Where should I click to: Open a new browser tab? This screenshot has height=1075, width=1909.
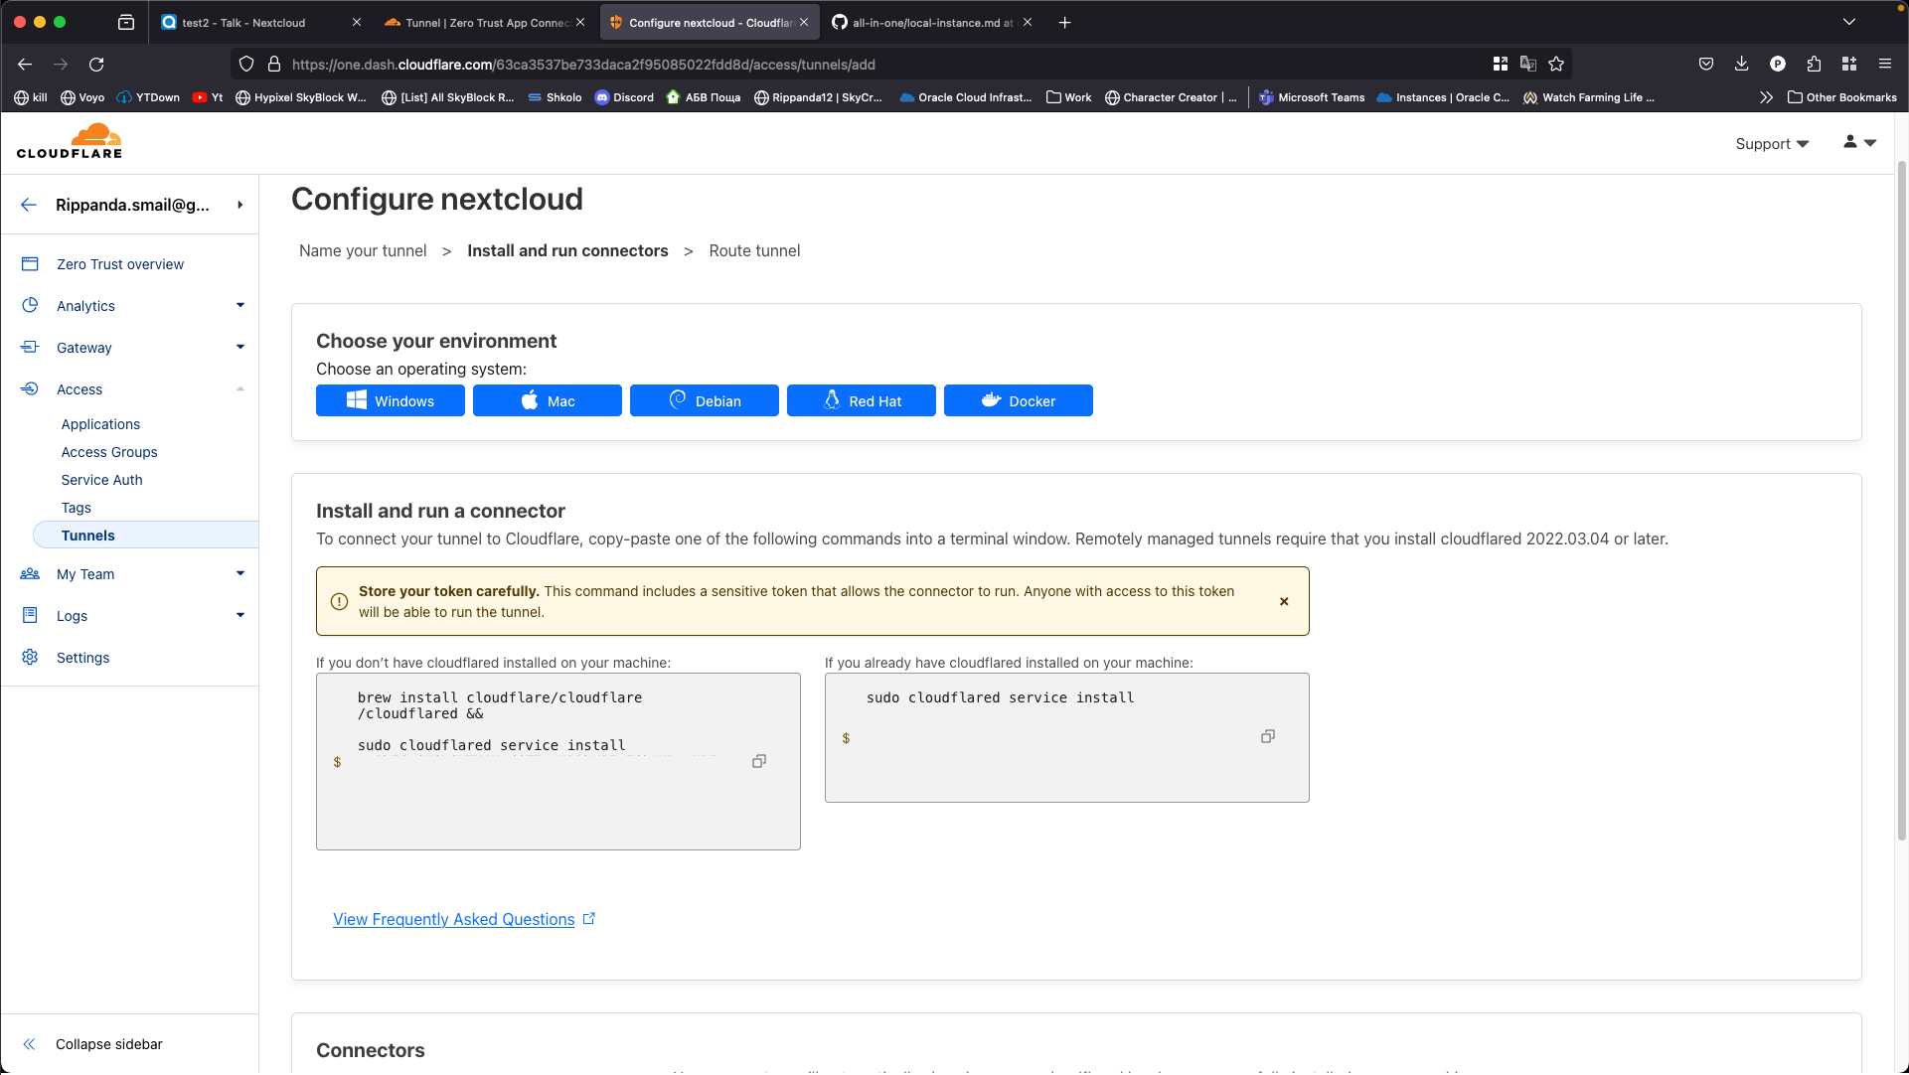pos(1064,22)
